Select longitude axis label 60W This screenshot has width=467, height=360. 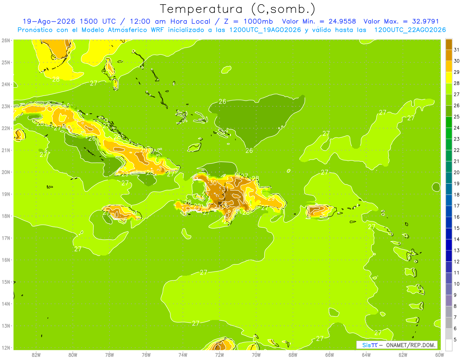pyautogui.click(x=439, y=355)
